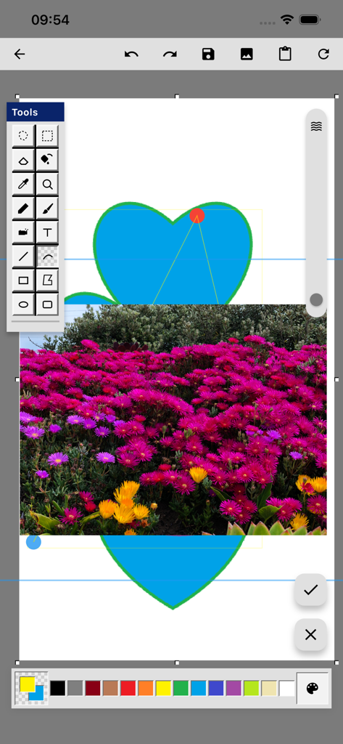This screenshot has height=744, width=343.
Task: Select the Text tool
Action: [x=47, y=232]
